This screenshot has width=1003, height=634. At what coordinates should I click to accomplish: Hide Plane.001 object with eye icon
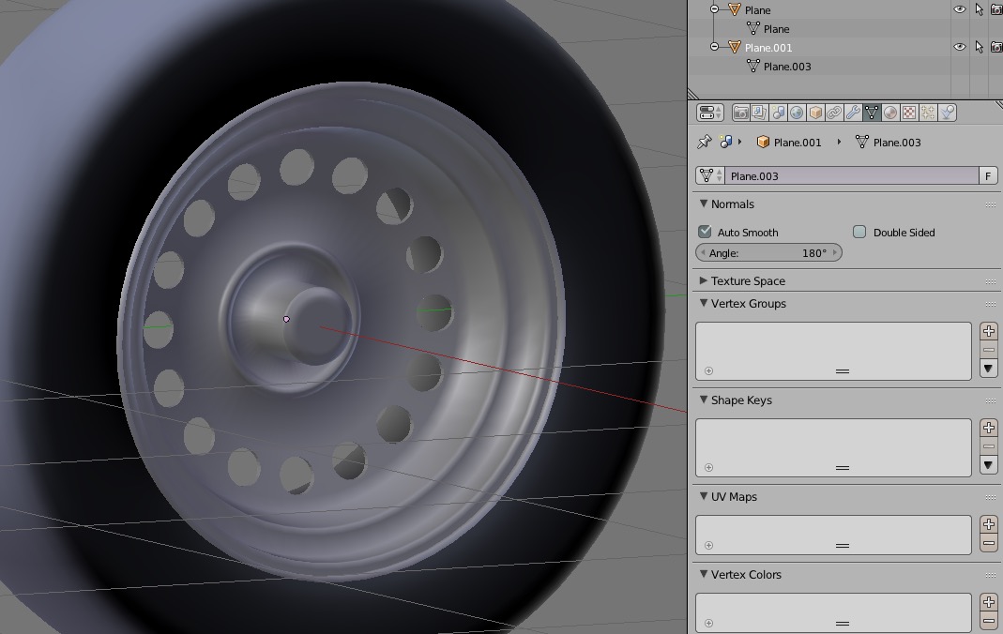pyautogui.click(x=959, y=47)
